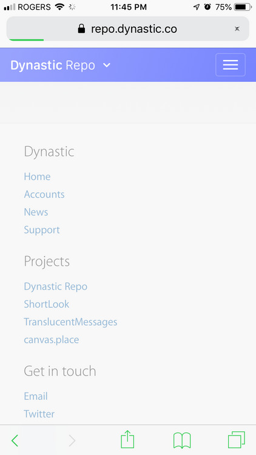Open the TranslucentMessages project link

click(x=70, y=322)
